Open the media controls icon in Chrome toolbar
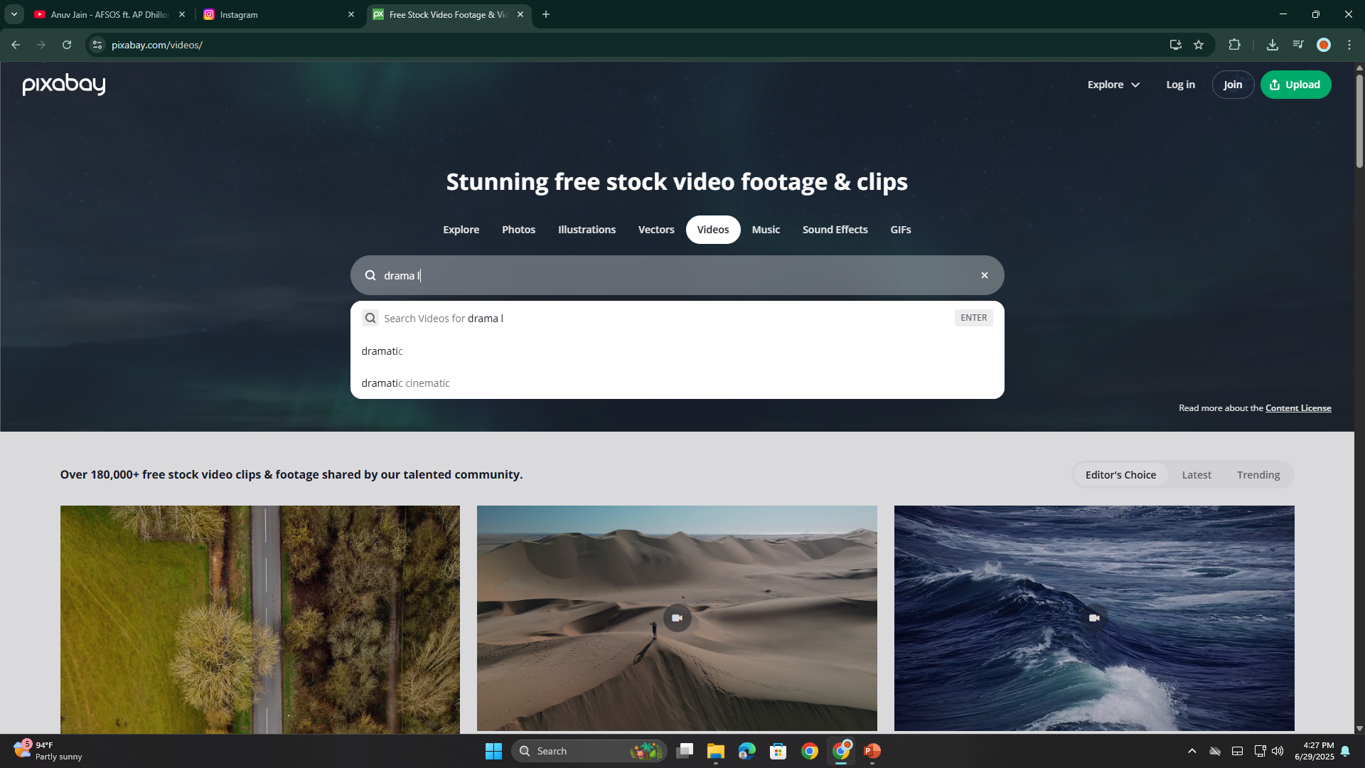The height and width of the screenshot is (768, 1365). coord(1298,45)
